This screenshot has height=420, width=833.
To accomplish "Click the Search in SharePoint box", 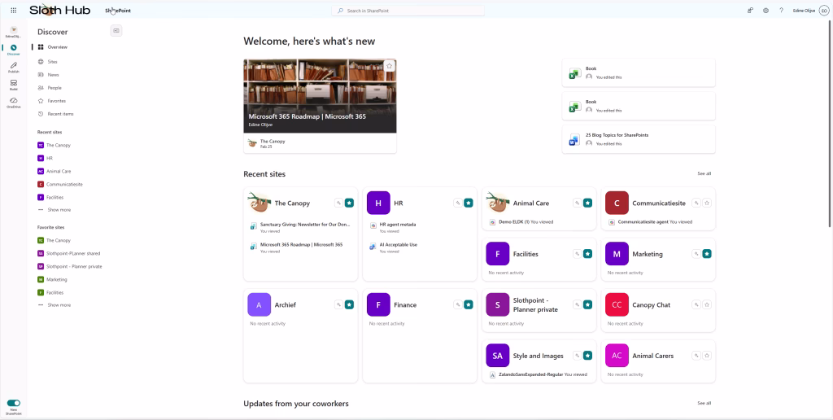I will point(408,11).
